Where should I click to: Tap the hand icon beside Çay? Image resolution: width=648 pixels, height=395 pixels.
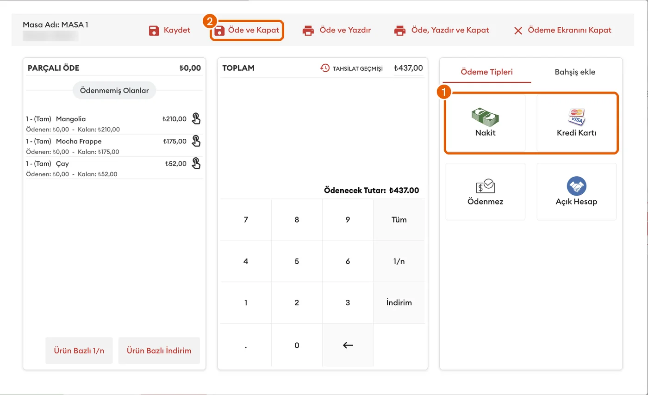click(x=196, y=163)
